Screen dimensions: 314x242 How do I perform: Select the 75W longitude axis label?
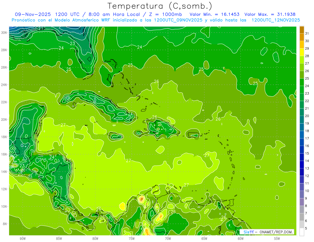pos(132,239)
